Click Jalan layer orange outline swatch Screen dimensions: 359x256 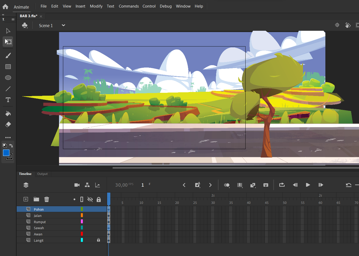[82, 215]
